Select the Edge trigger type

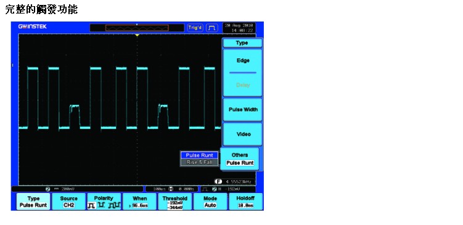243,61
